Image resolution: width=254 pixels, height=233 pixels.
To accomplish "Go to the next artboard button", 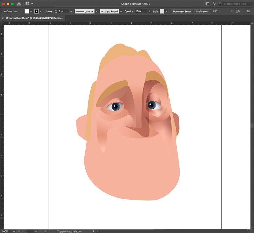I will coord(41,231).
